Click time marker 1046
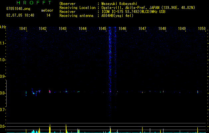 122,29
